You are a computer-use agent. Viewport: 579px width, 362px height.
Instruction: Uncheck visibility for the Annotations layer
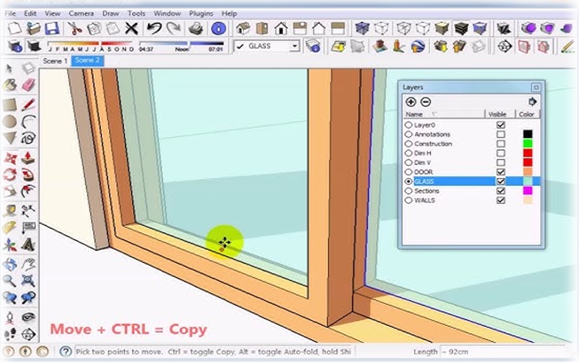501,134
